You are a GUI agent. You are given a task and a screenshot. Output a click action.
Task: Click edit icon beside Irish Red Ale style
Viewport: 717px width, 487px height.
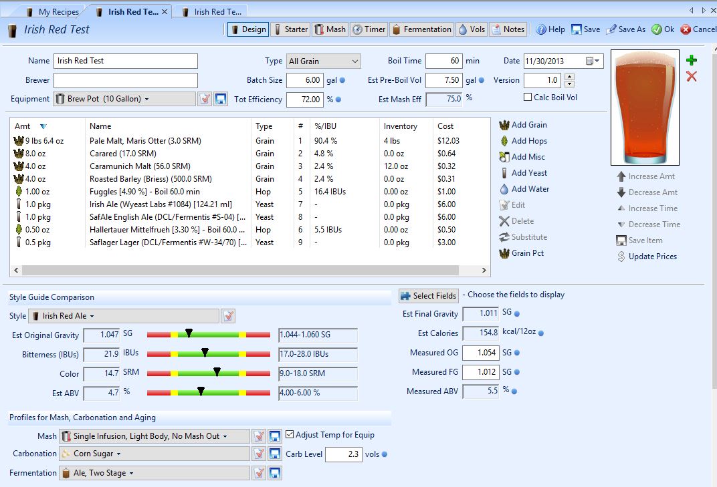[x=228, y=316]
